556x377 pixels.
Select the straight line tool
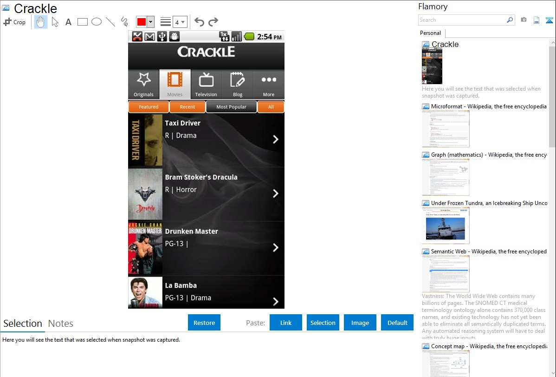(x=110, y=22)
